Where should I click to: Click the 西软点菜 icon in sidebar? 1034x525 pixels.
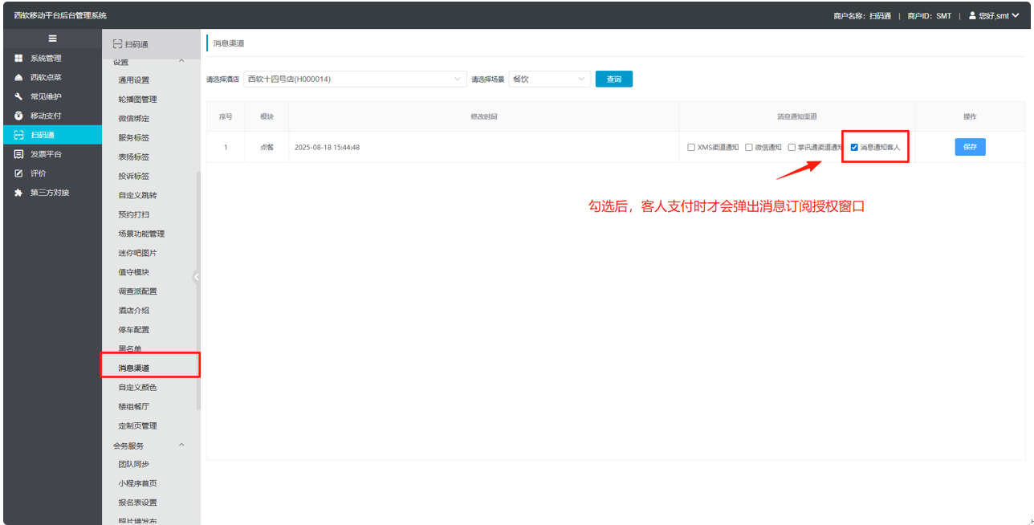click(x=18, y=78)
